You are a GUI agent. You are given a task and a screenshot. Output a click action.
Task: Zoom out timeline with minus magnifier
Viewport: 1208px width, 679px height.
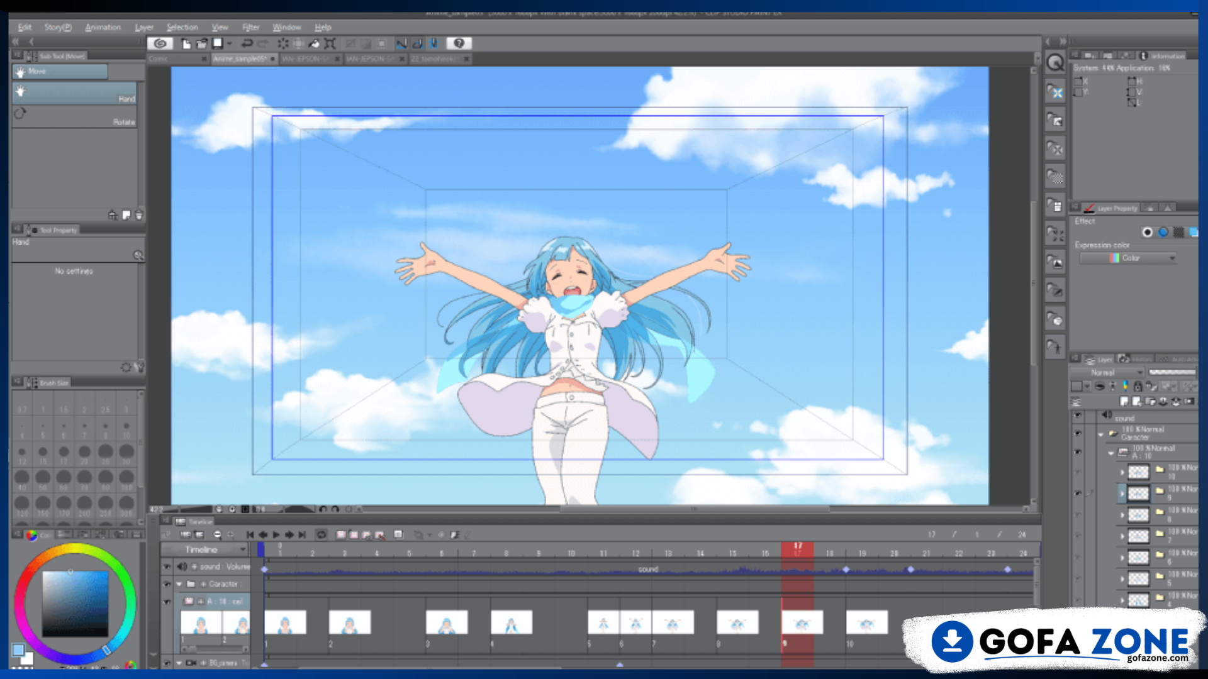point(218,535)
